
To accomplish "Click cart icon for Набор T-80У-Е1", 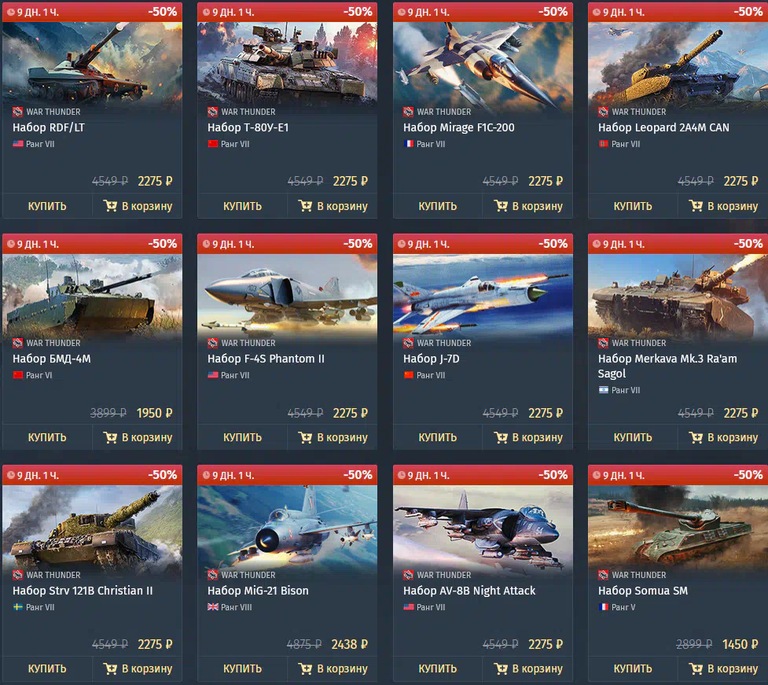I will point(305,206).
